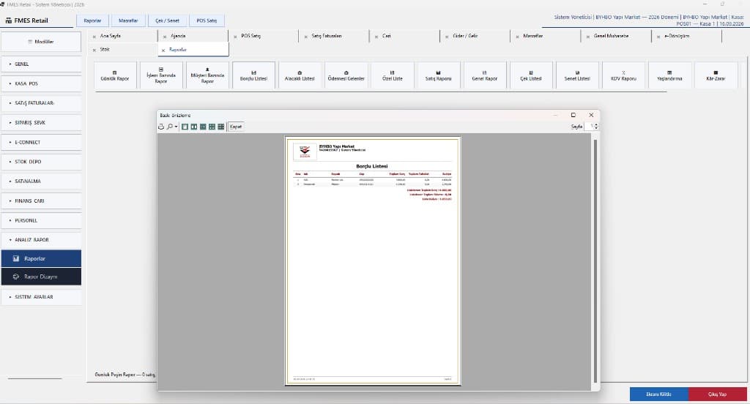Switch to the Cari tab
This screenshot has width=750, height=404.
tap(404, 36)
